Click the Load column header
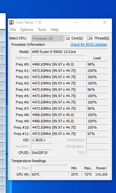This screenshot has height=193, width=116. click(97, 58)
